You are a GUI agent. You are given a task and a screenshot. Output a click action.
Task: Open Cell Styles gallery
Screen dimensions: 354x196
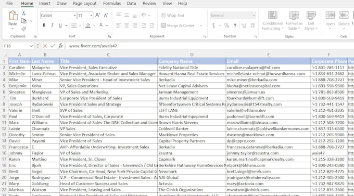[311, 21]
